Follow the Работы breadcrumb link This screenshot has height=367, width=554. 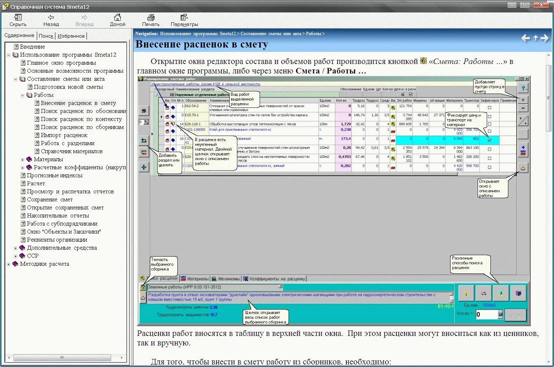point(313,34)
